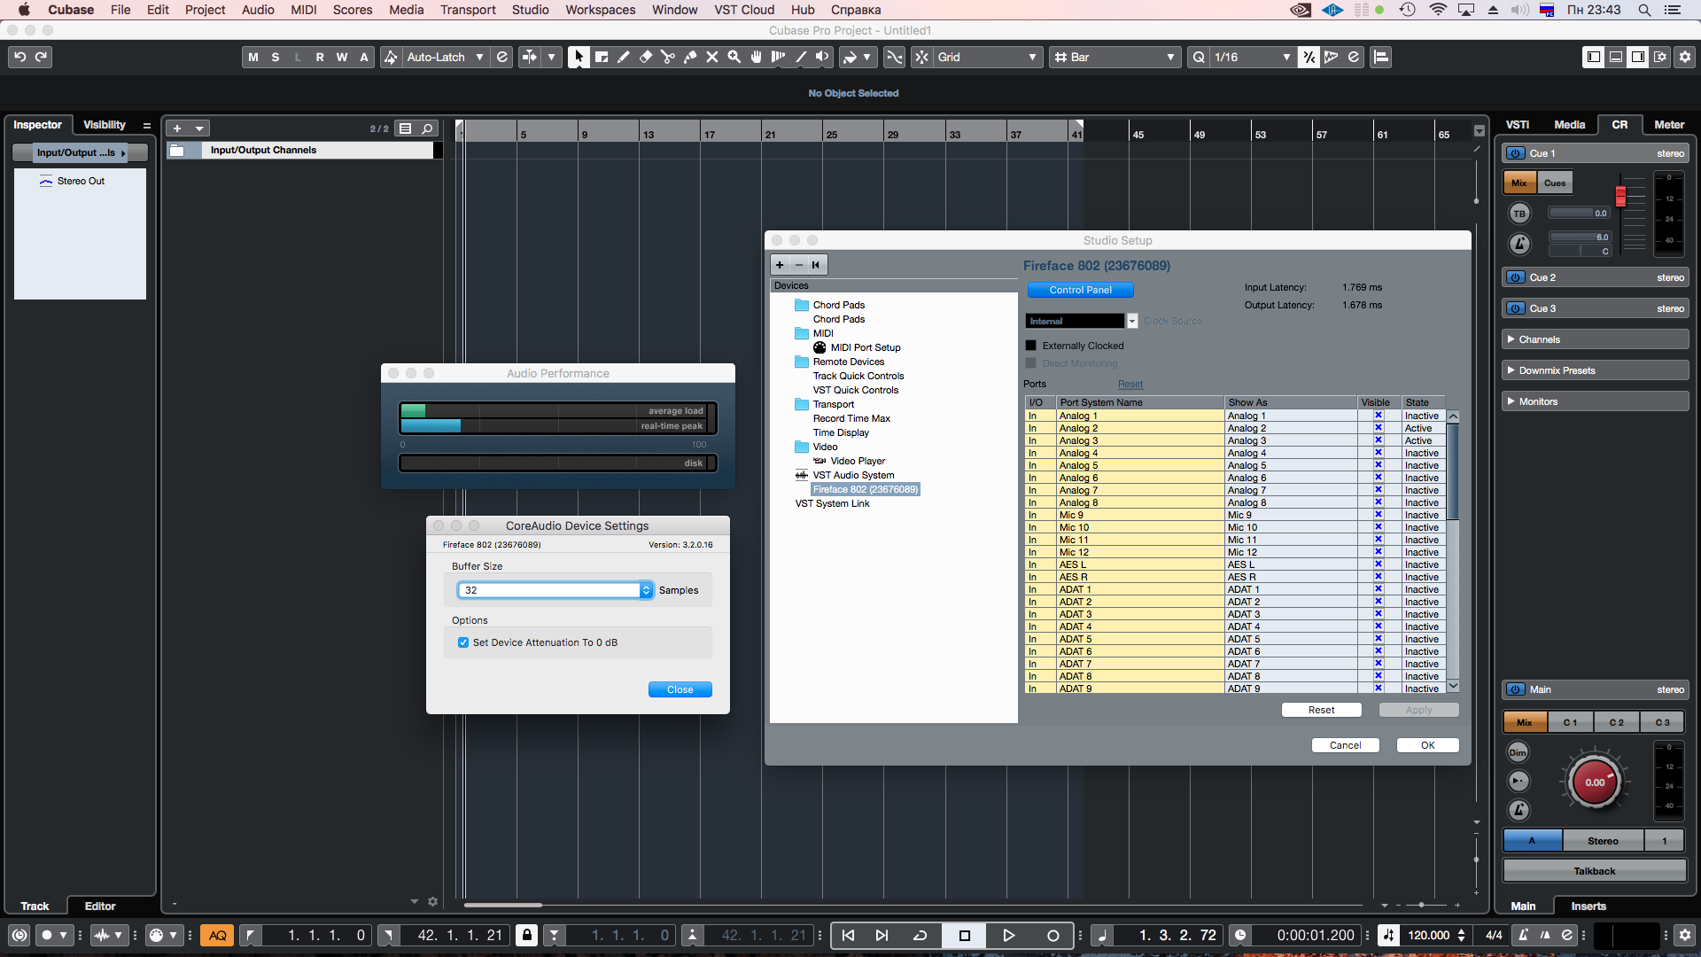
Task: Click the Talkback button
Action: coord(1594,871)
